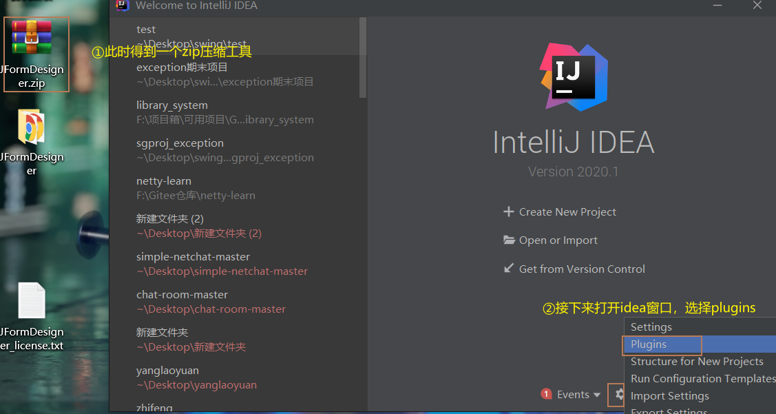Screen dimensions: 776x414
Task: Click the IntelliJ IDEA logo
Action: [574, 76]
